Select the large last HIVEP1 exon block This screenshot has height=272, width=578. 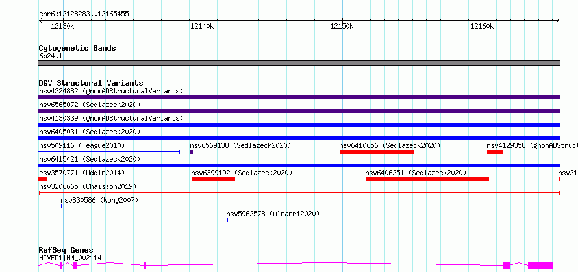pos(540,266)
